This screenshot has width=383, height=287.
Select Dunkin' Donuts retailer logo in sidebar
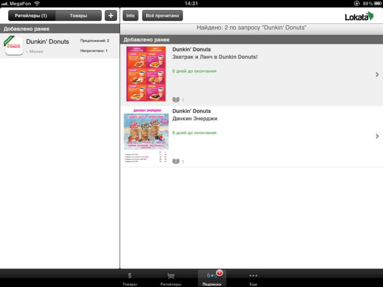[14, 45]
